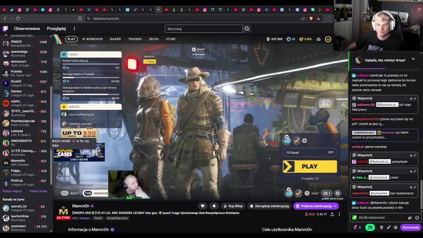The width and height of the screenshot is (423, 238).
Task: Click the Kup Bitsy button
Action: [233, 206]
